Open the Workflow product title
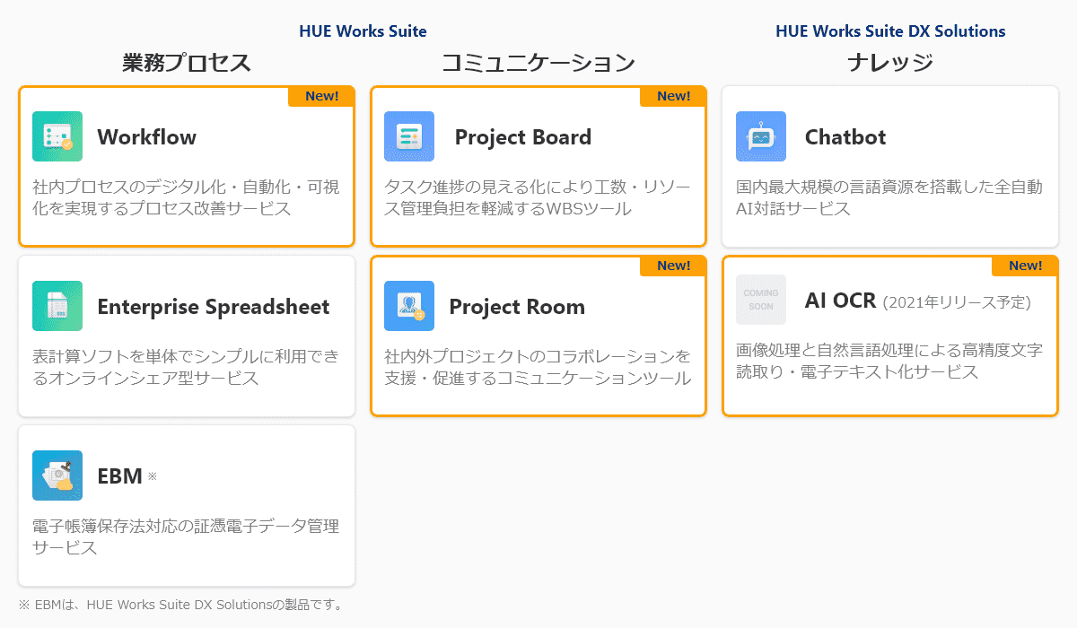The height and width of the screenshot is (628, 1077). click(146, 137)
